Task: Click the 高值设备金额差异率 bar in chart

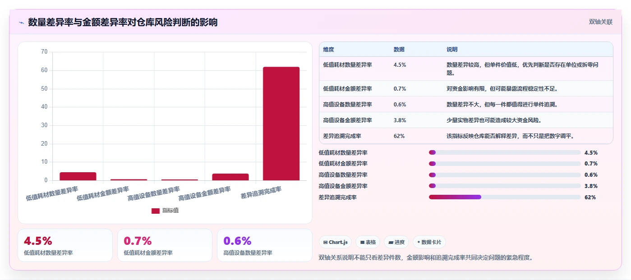Action: tap(230, 177)
